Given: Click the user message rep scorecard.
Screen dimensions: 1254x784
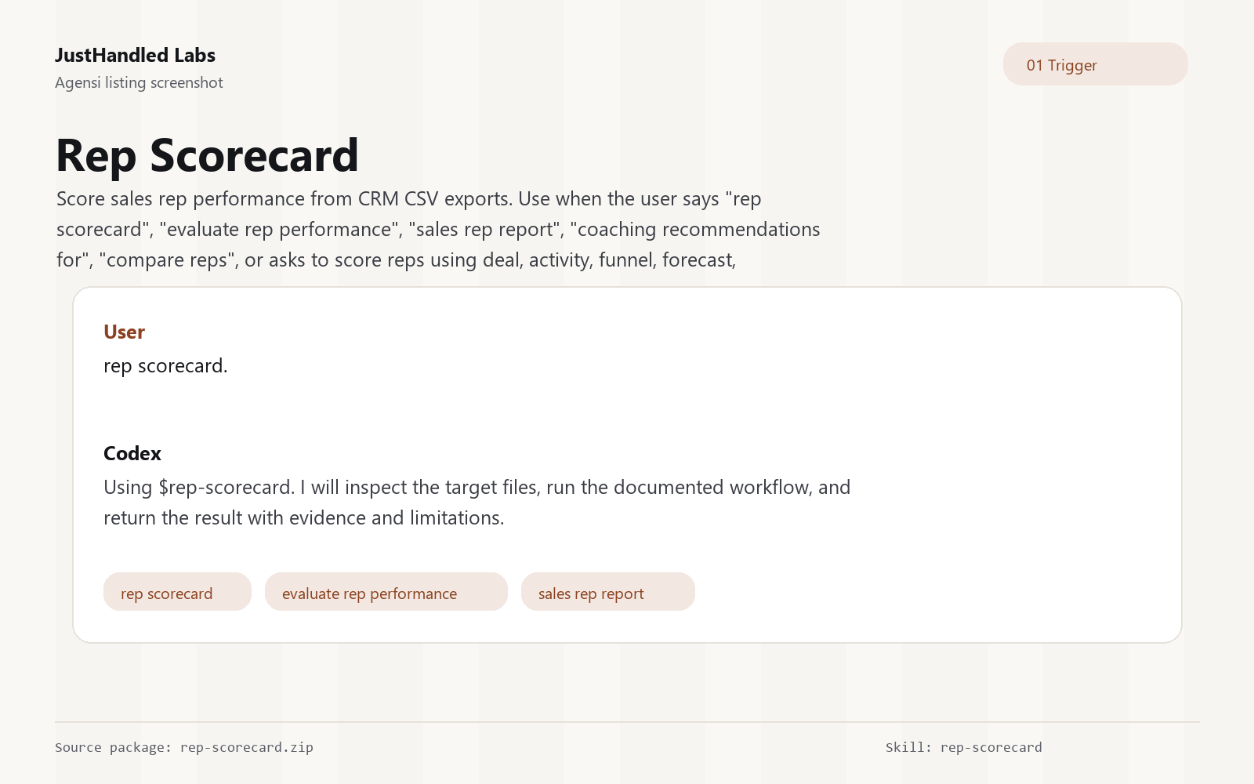Looking at the screenshot, I should click(x=165, y=366).
